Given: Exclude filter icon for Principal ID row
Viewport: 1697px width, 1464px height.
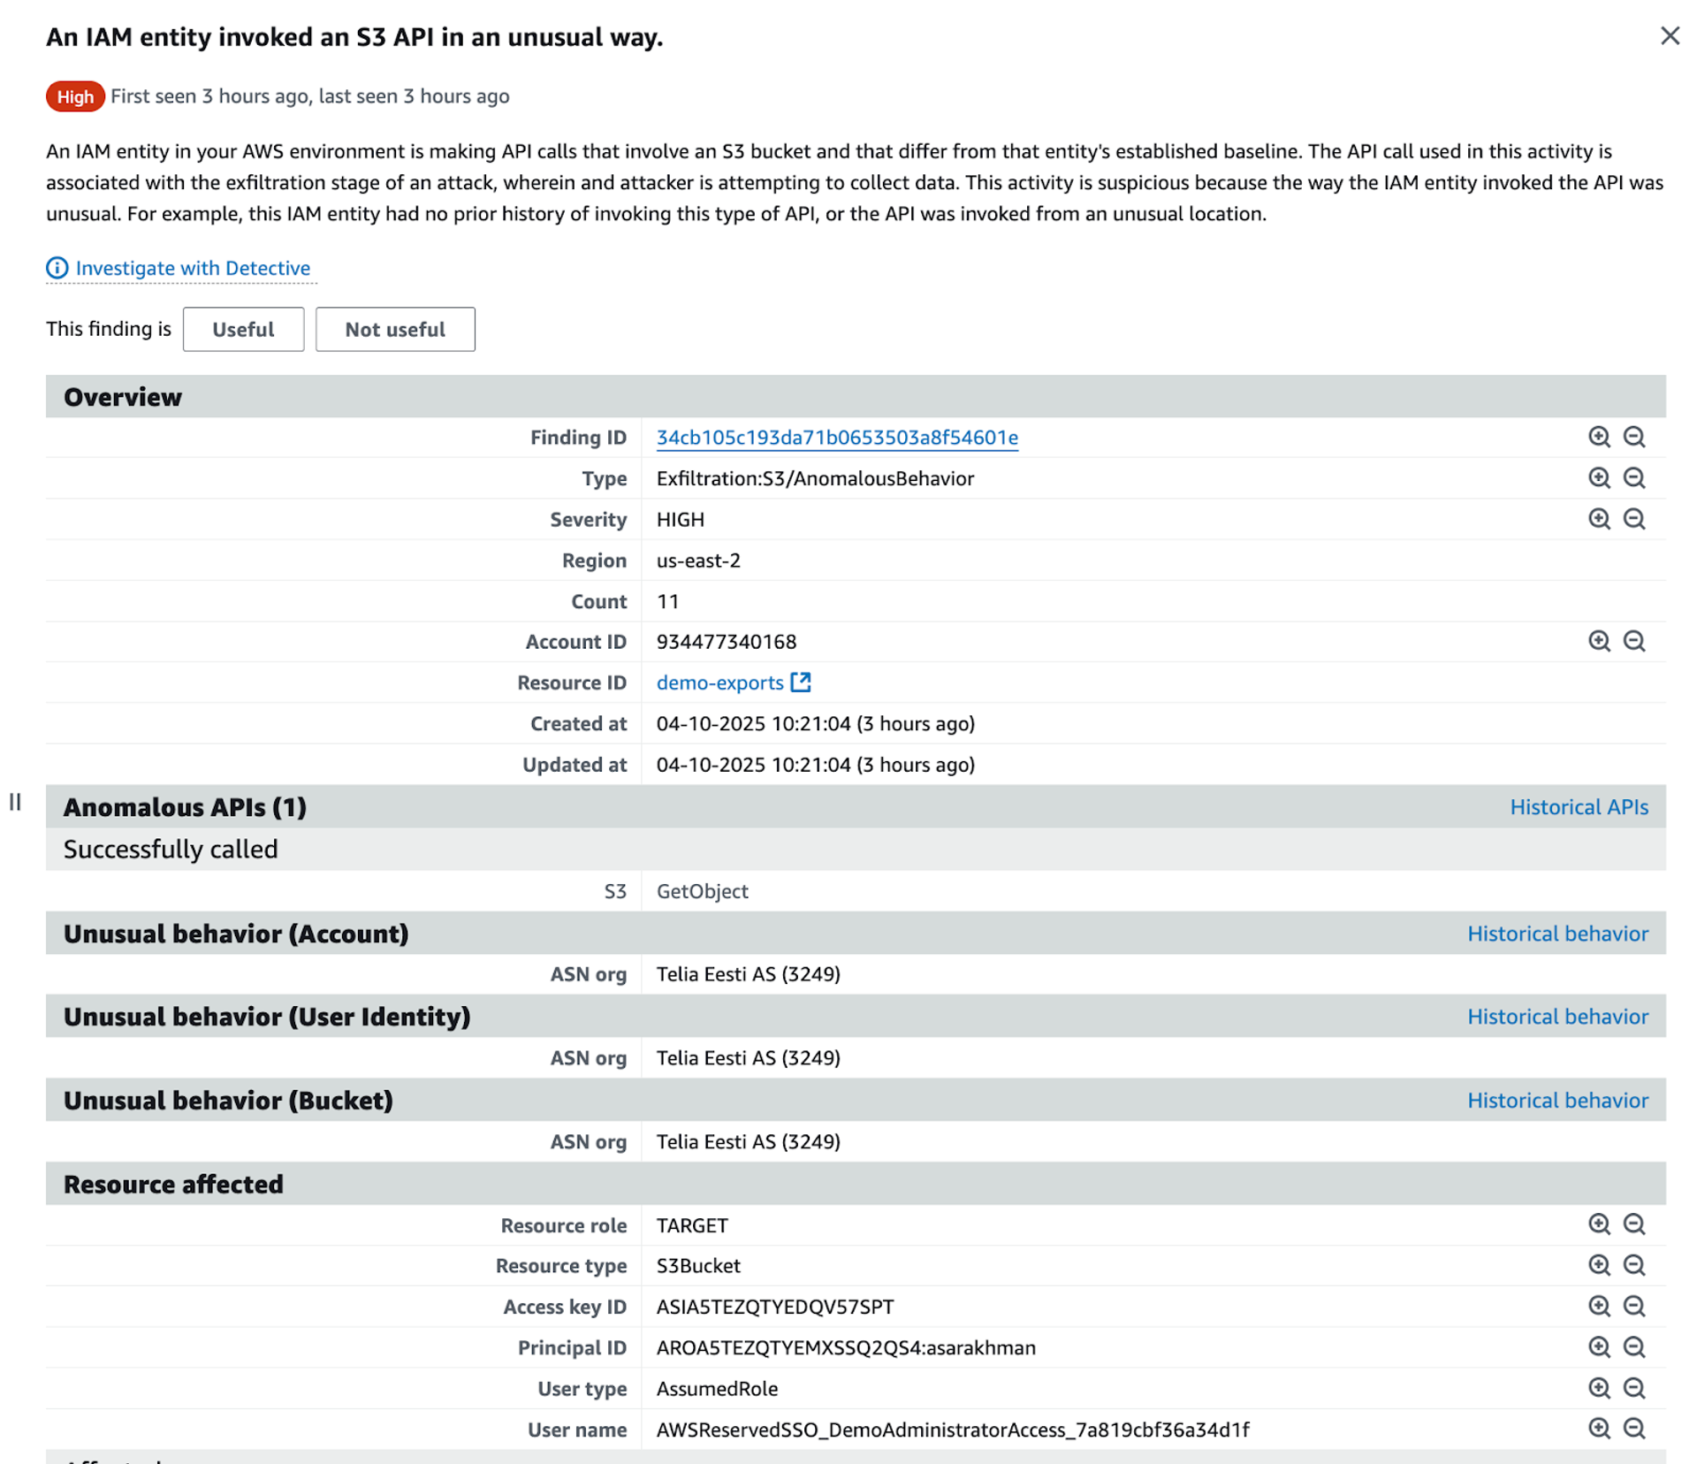Looking at the screenshot, I should point(1634,1347).
